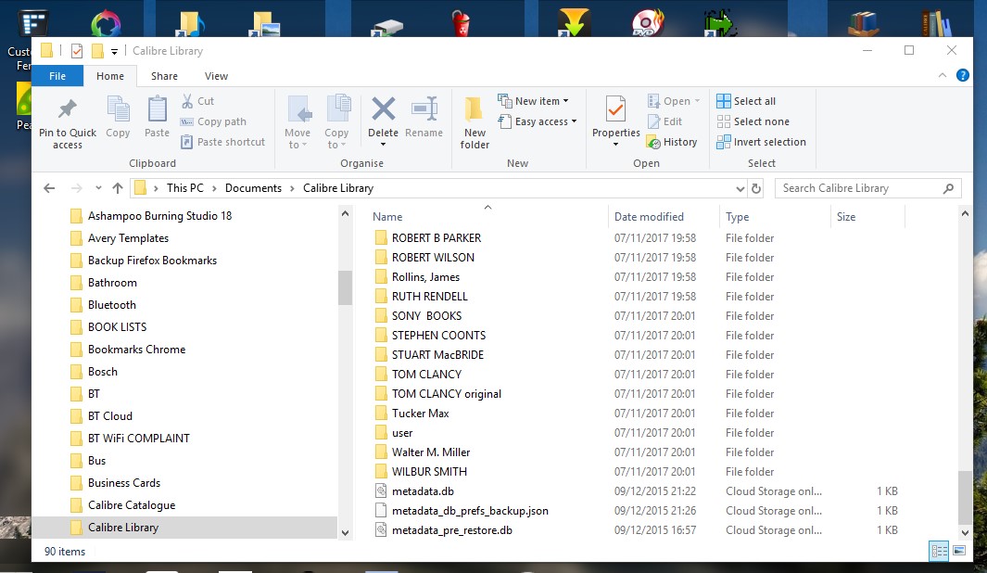
Task: Select the metadata.db file
Action: pos(423,491)
